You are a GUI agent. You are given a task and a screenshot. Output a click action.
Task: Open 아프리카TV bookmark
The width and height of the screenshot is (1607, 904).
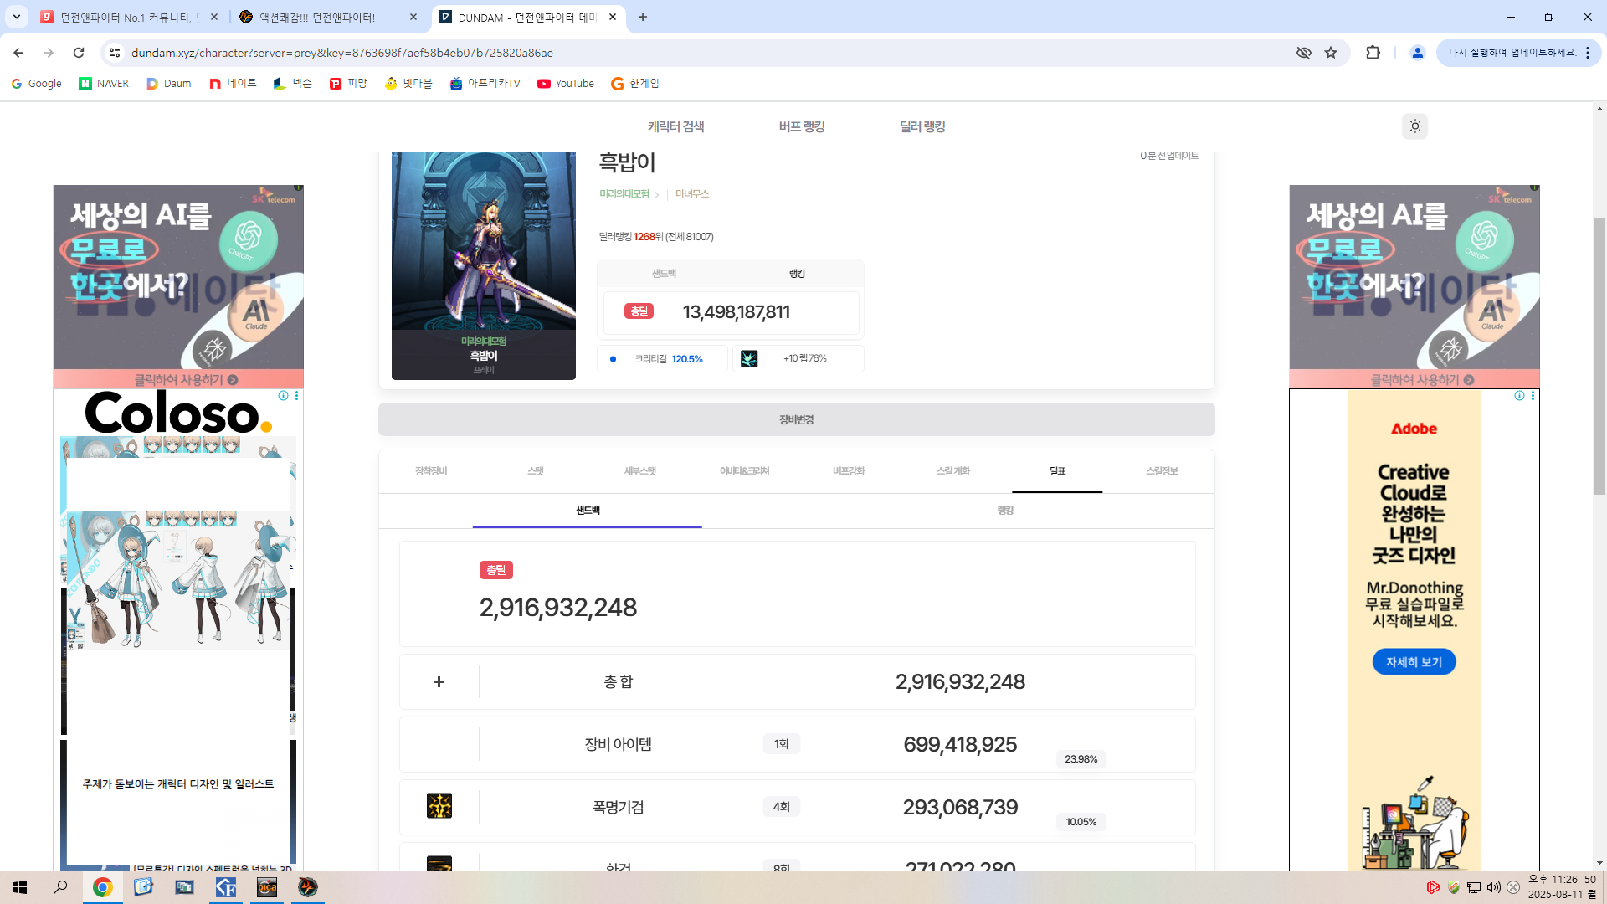485,84
